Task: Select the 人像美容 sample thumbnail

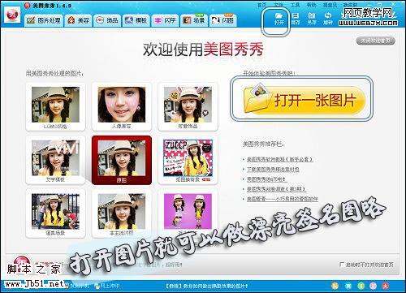Action: (122, 107)
